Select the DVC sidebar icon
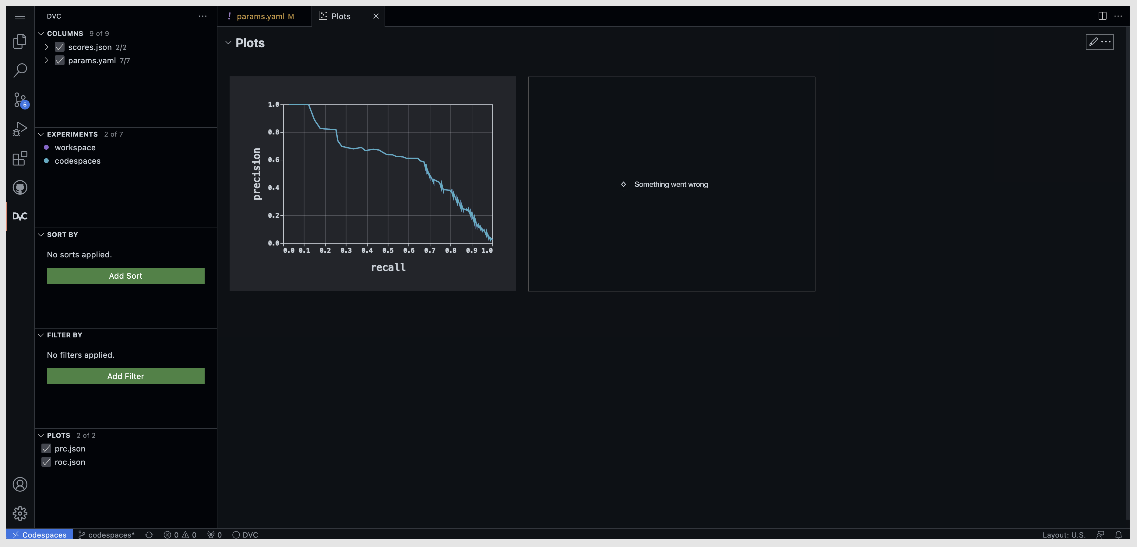The width and height of the screenshot is (1137, 547). (20, 216)
